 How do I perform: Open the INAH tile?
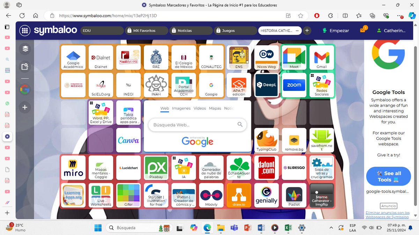tap(156, 85)
